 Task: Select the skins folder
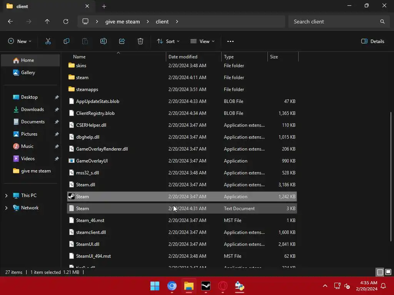182,65
